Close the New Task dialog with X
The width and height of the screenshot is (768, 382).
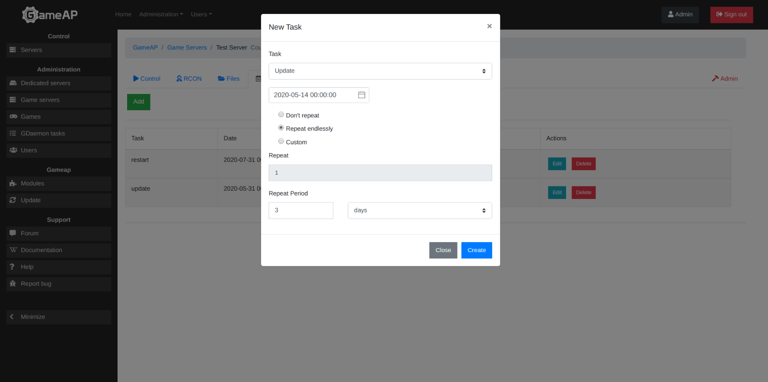coord(489,26)
